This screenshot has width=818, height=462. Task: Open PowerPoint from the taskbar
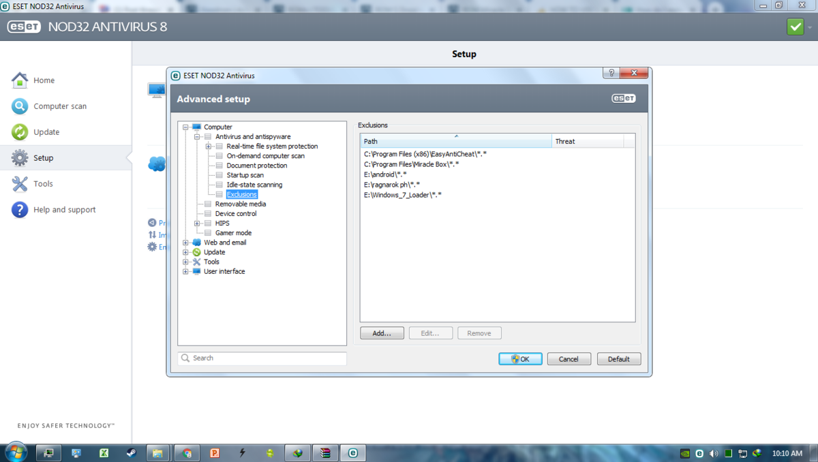(x=214, y=452)
